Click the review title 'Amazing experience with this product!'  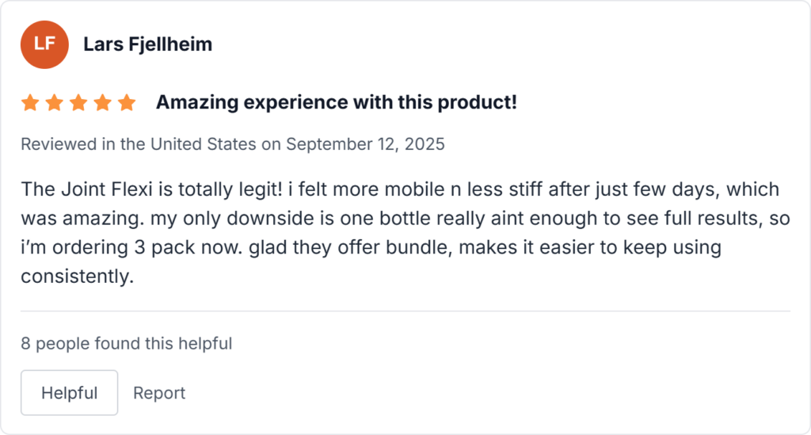point(336,102)
